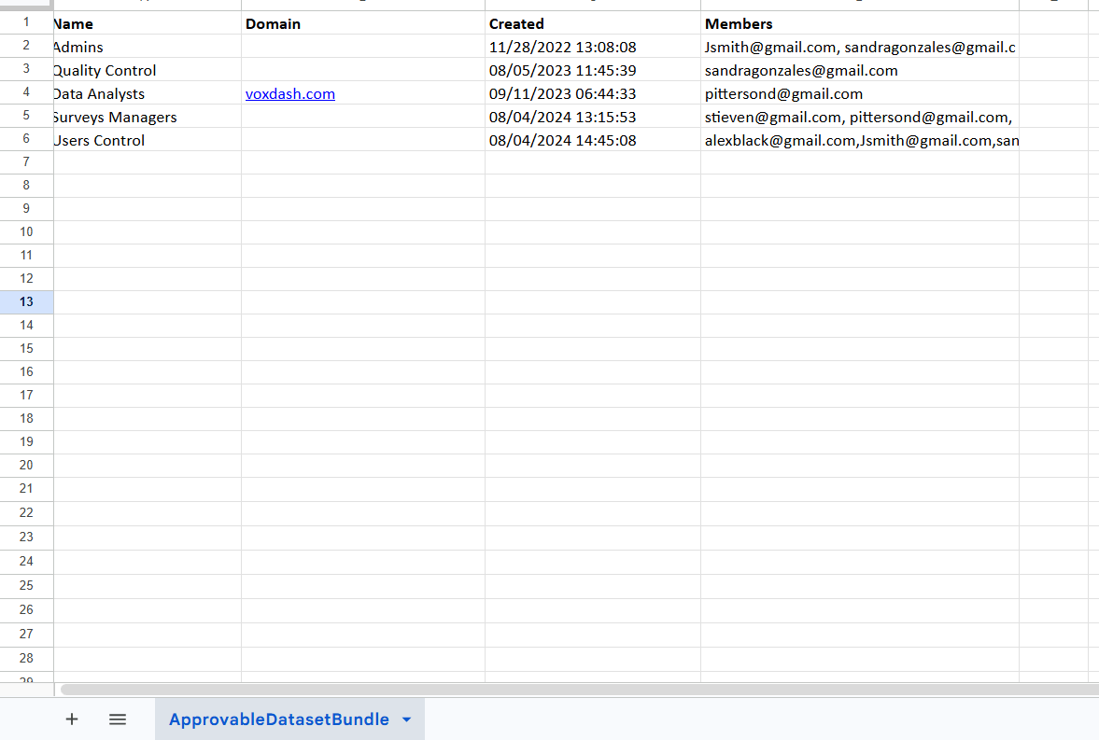Select the Quality Control cell
The width and height of the screenshot is (1099, 740).
[148, 70]
